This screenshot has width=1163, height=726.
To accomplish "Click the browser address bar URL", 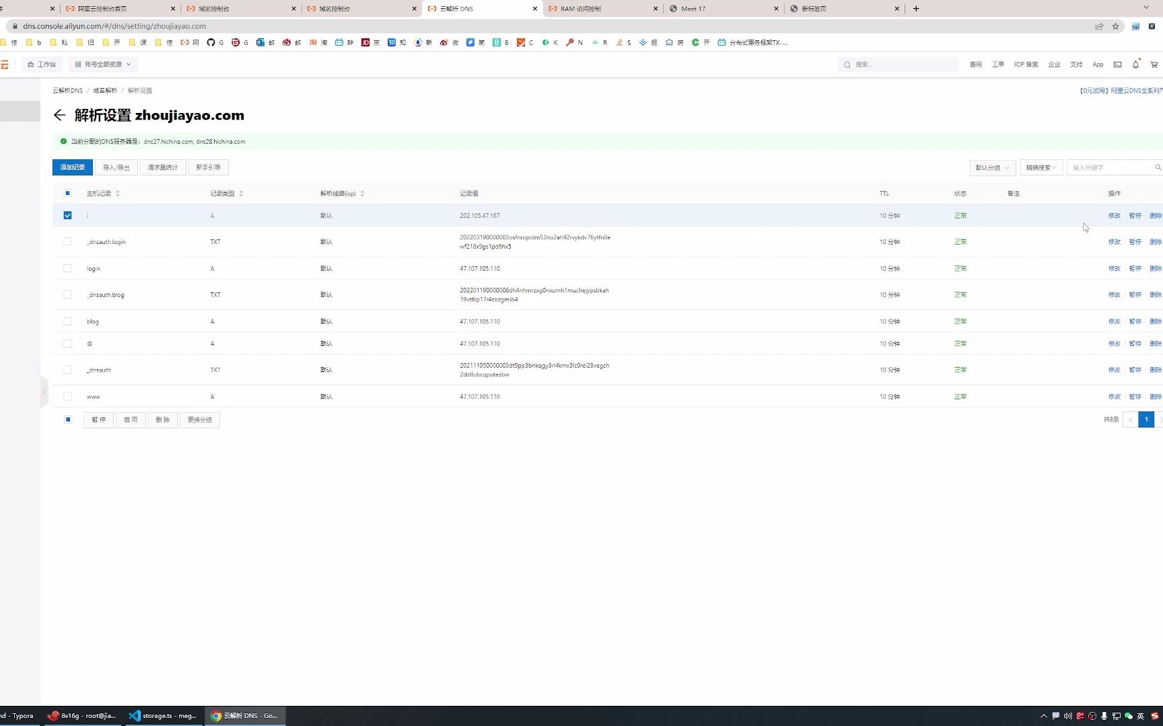I will pyautogui.click(x=114, y=26).
